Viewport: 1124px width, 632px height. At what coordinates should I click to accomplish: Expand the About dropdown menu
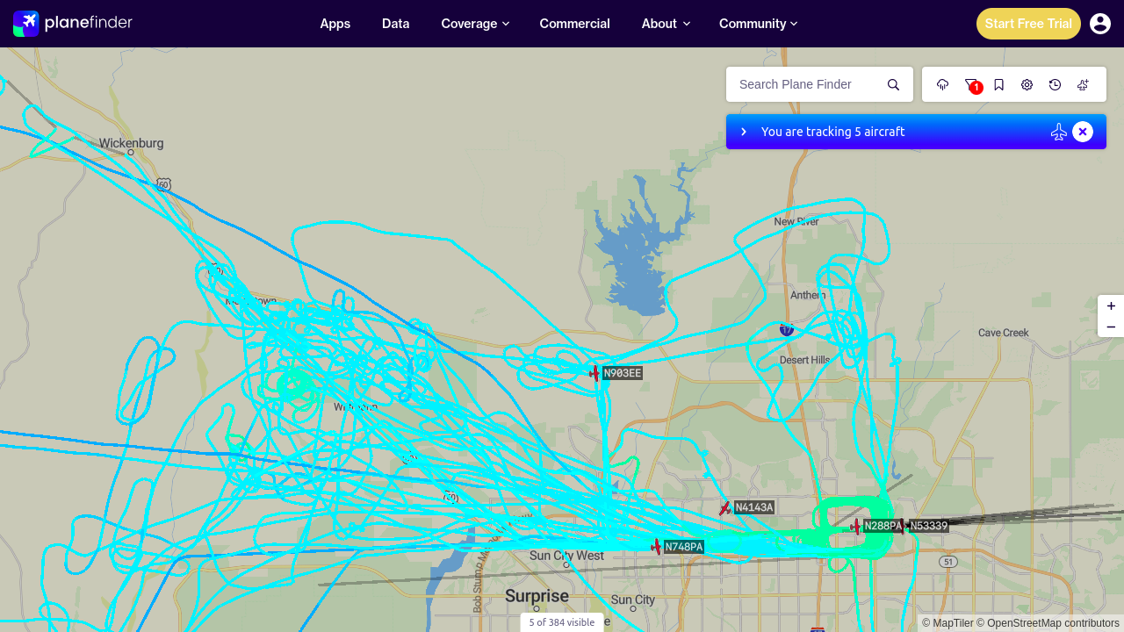click(666, 24)
